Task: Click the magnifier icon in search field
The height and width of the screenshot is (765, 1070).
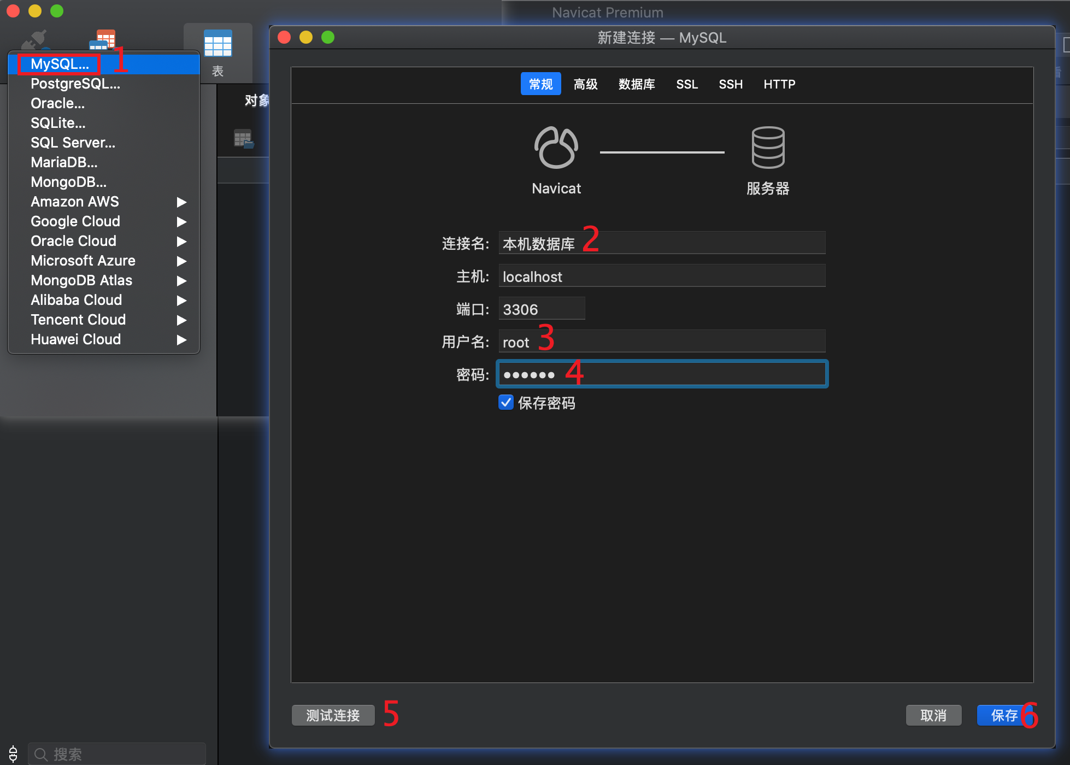Action: click(x=40, y=755)
